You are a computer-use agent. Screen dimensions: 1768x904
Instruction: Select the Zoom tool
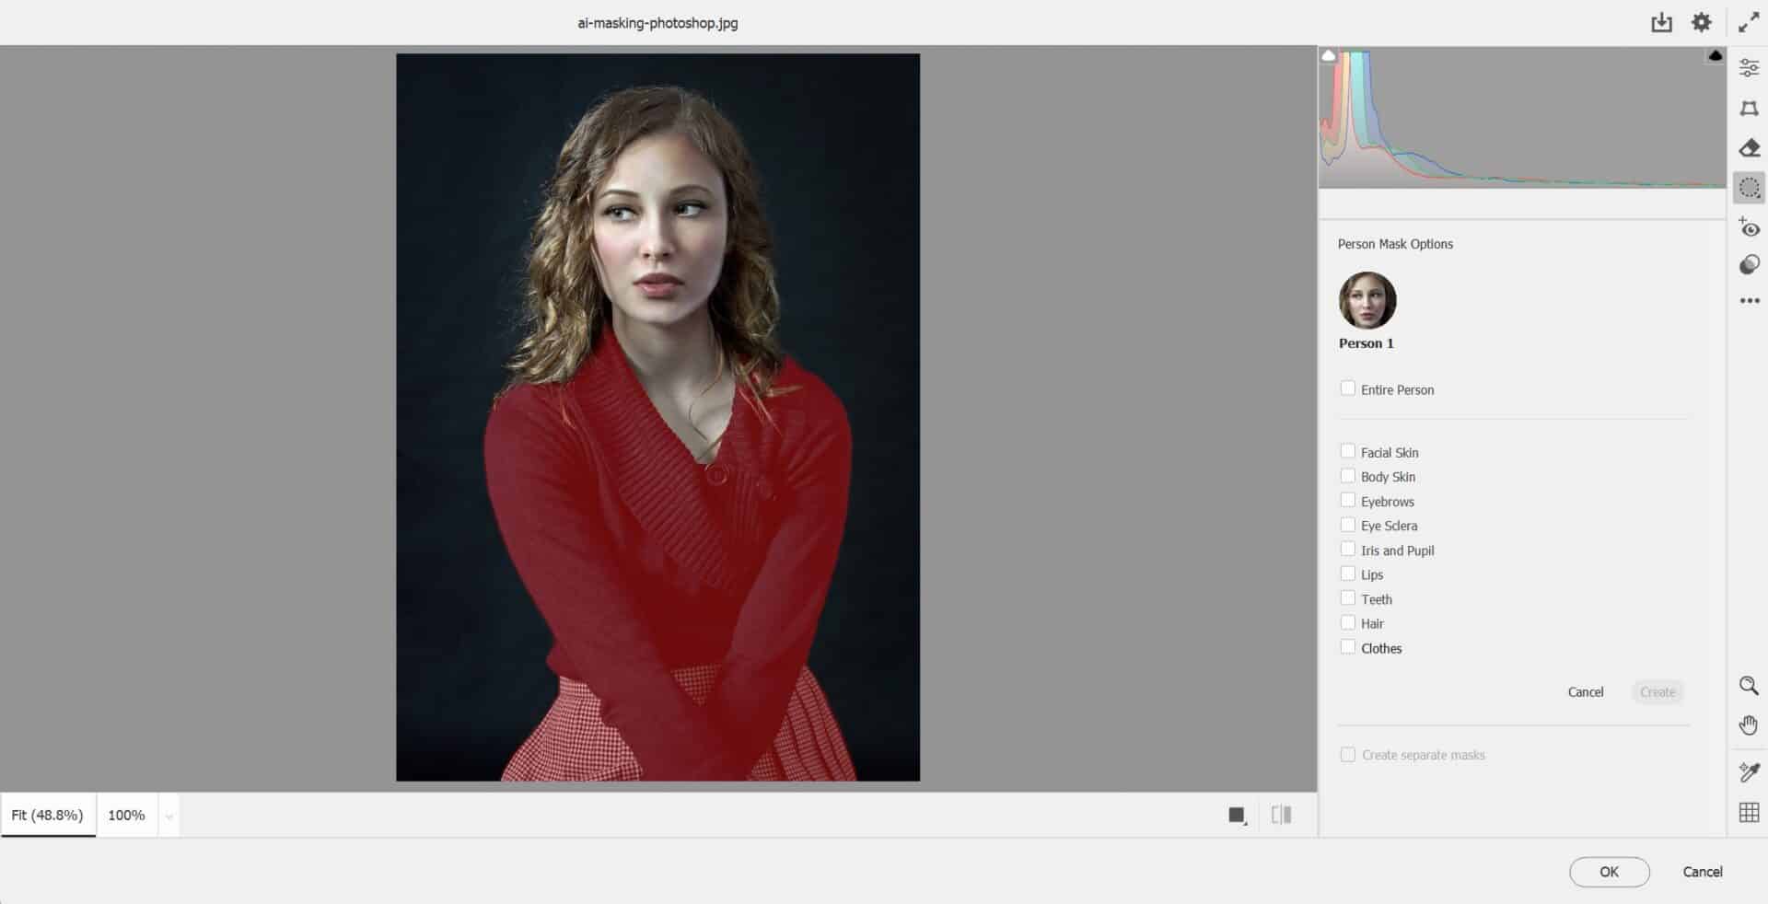[x=1749, y=686]
